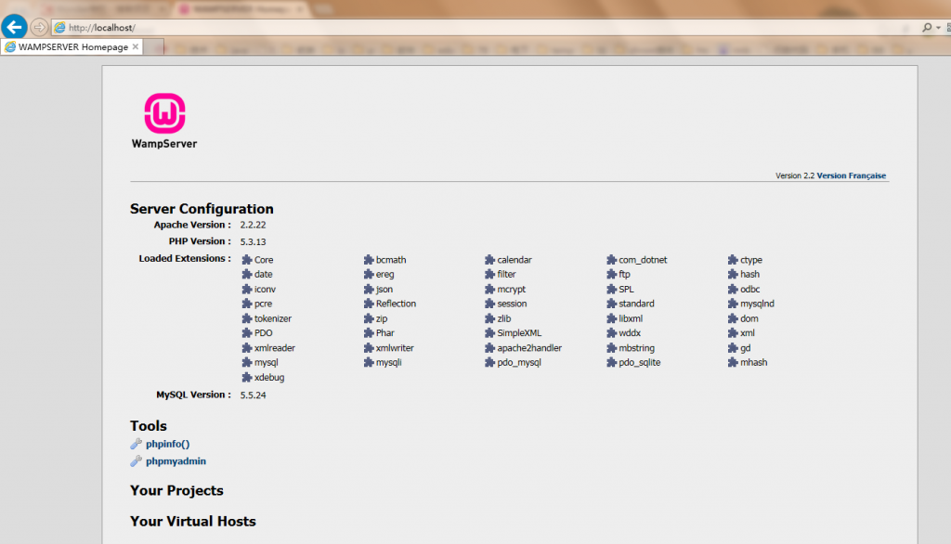
Task: Click the puzzle icon next to com_dotnet
Action: coord(611,260)
